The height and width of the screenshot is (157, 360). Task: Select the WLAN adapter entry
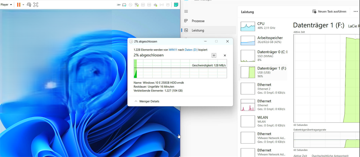[263, 121]
